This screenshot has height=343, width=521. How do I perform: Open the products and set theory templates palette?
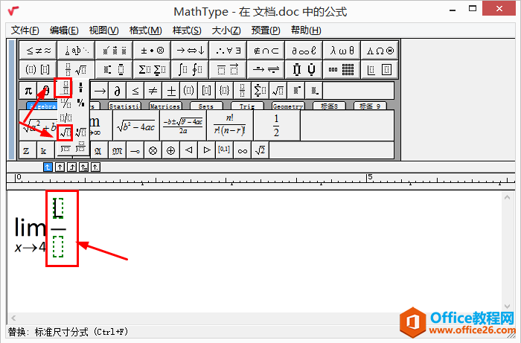tap(304, 69)
